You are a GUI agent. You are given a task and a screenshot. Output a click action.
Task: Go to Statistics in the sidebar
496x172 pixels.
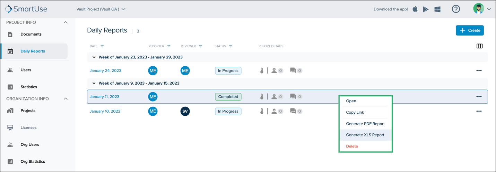[x=29, y=87]
